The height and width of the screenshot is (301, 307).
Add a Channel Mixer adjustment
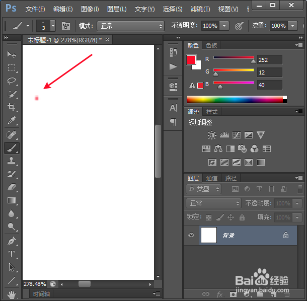254,149
